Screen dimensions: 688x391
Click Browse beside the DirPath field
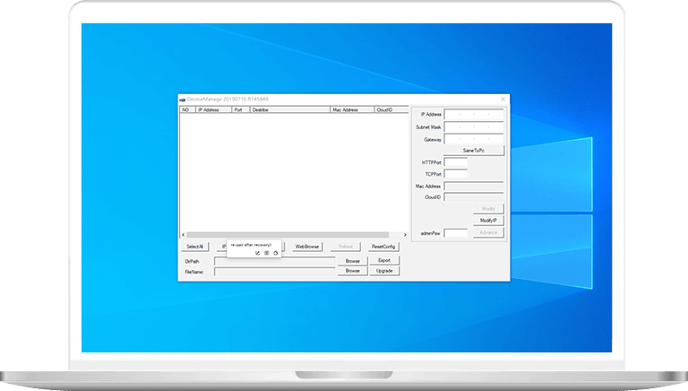pos(352,261)
